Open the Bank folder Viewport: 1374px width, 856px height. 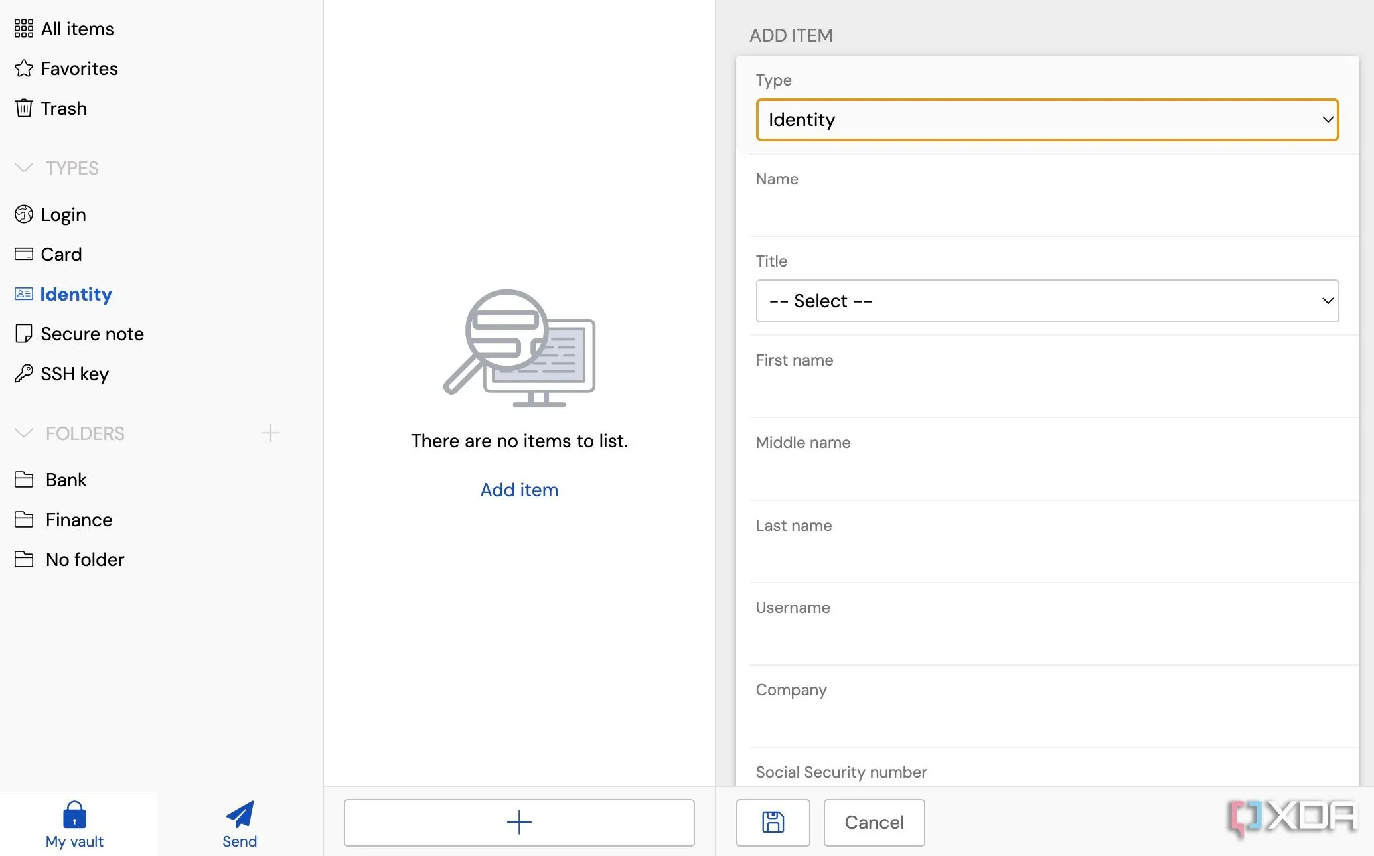click(66, 480)
